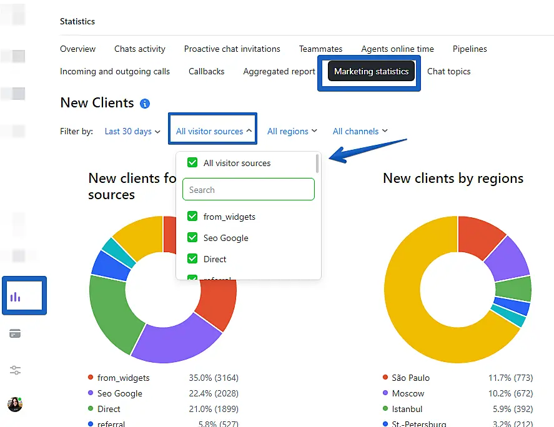Open the All regions dropdown

click(x=292, y=131)
